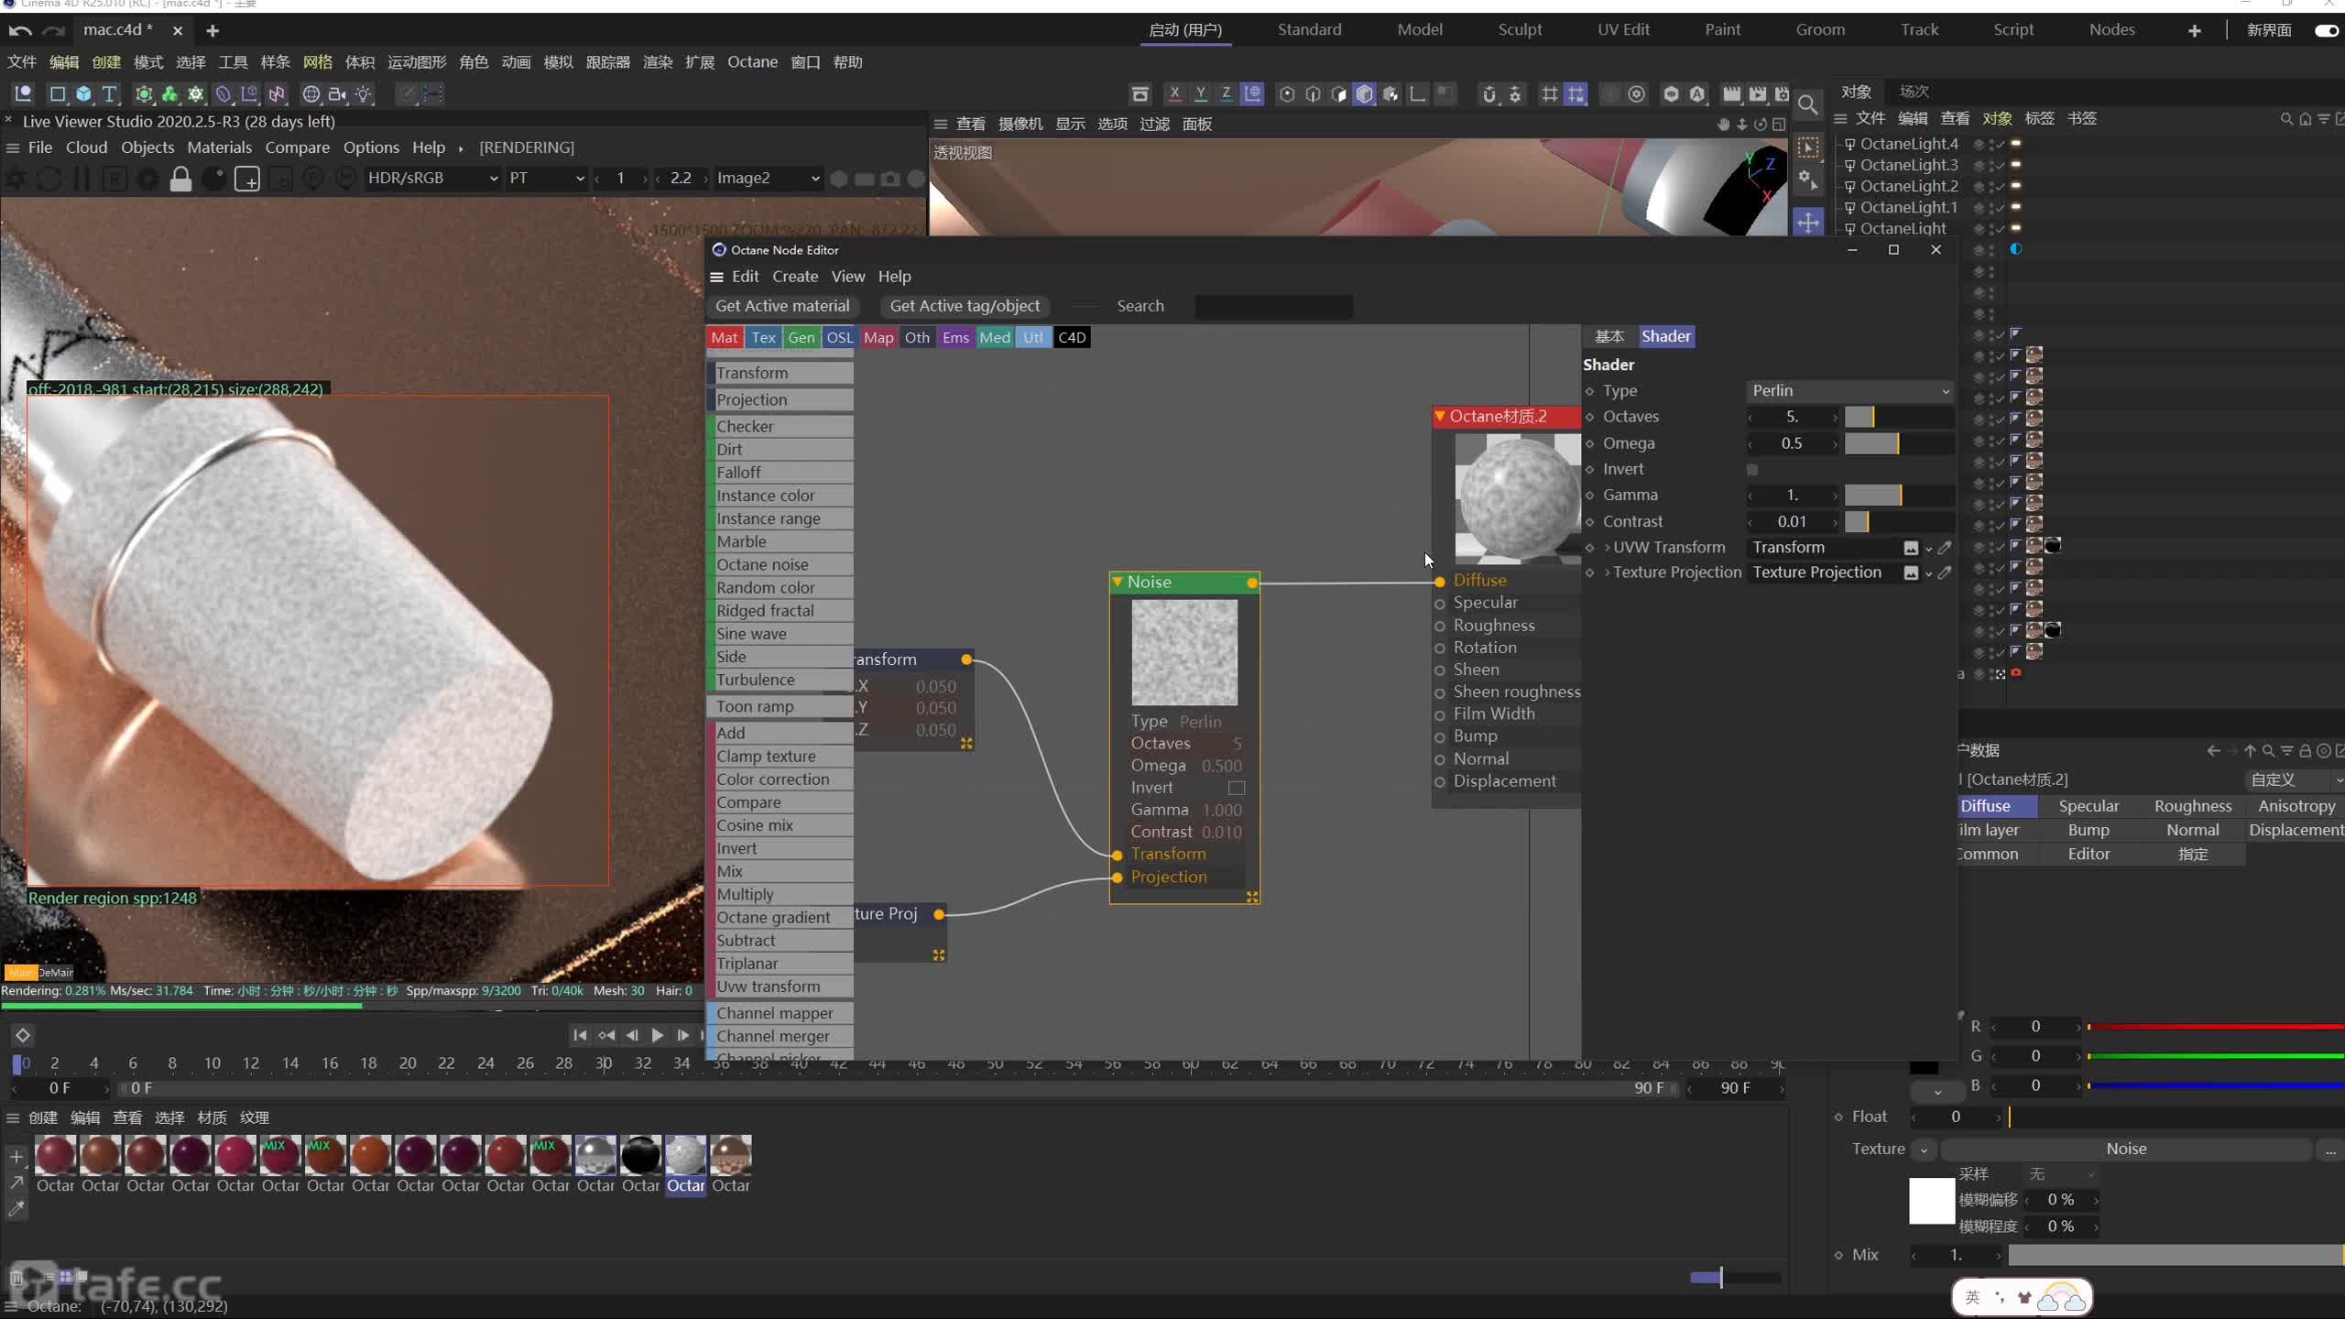This screenshot has height=1319, width=2345.
Task: Toggle the X axis lock icon
Action: pos(1174,93)
